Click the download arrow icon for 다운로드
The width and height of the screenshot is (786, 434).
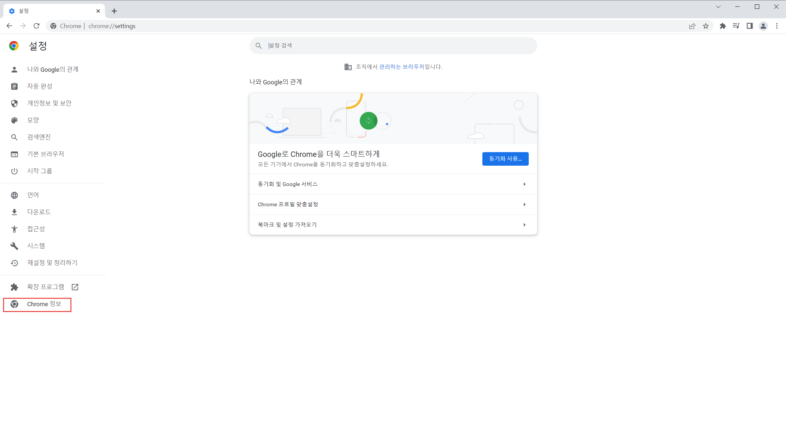tap(14, 212)
